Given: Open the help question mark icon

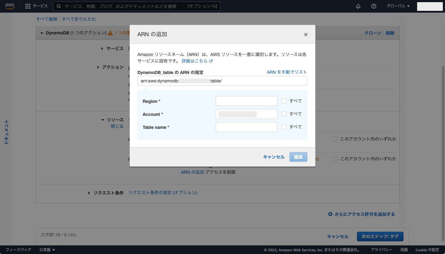Looking at the screenshot, I should pos(374,6).
